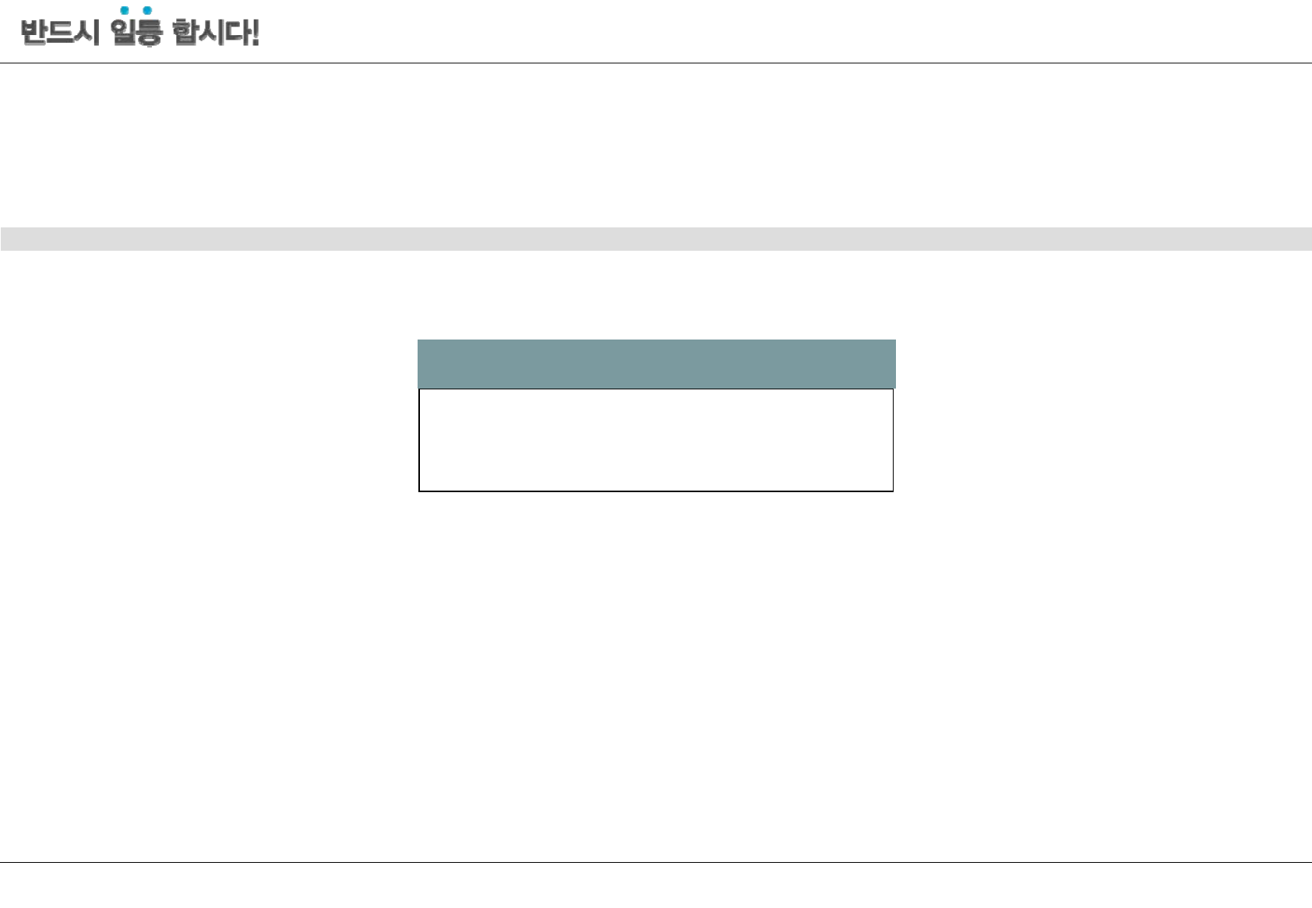The image size is (1312, 908).
Task: Click the word 일등 in the logo
Action: pos(136,33)
